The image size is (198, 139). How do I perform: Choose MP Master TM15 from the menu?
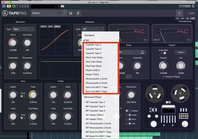coord(94,119)
